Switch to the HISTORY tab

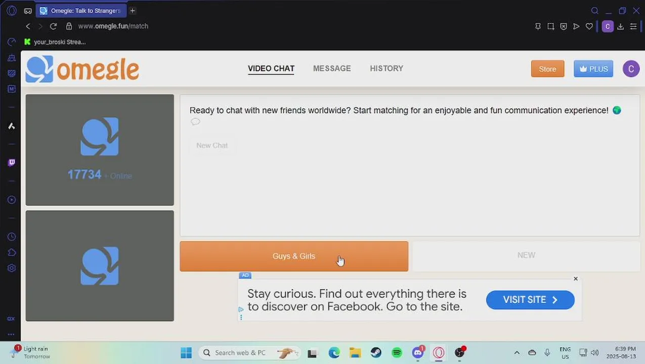pyautogui.click(x=386, y=68)
